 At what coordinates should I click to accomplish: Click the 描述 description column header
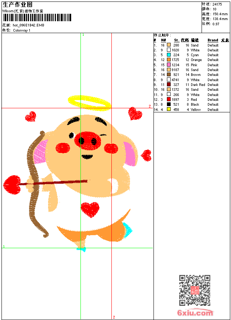(195, 40)
